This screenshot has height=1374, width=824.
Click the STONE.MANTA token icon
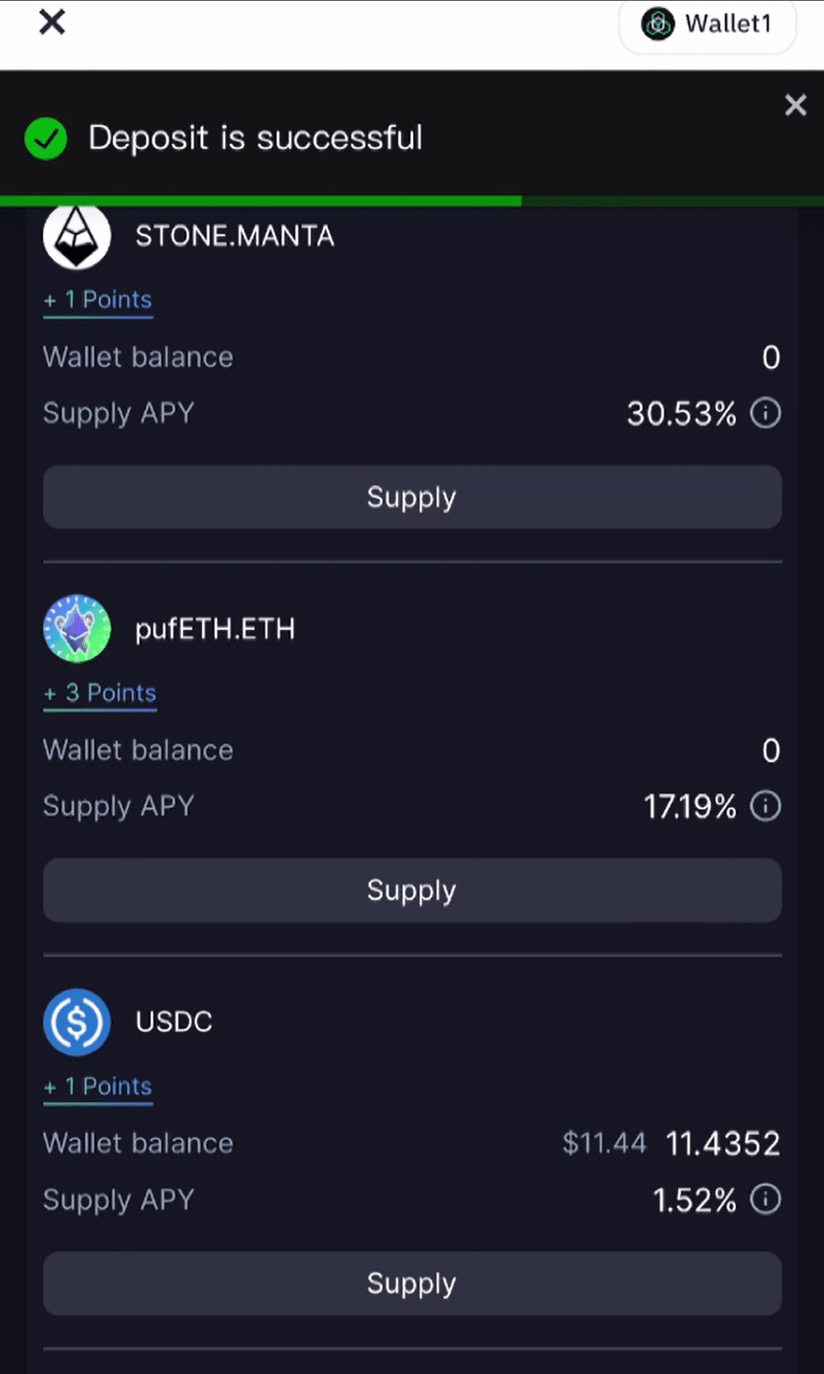pyautogui.click(x=77, y=236)
